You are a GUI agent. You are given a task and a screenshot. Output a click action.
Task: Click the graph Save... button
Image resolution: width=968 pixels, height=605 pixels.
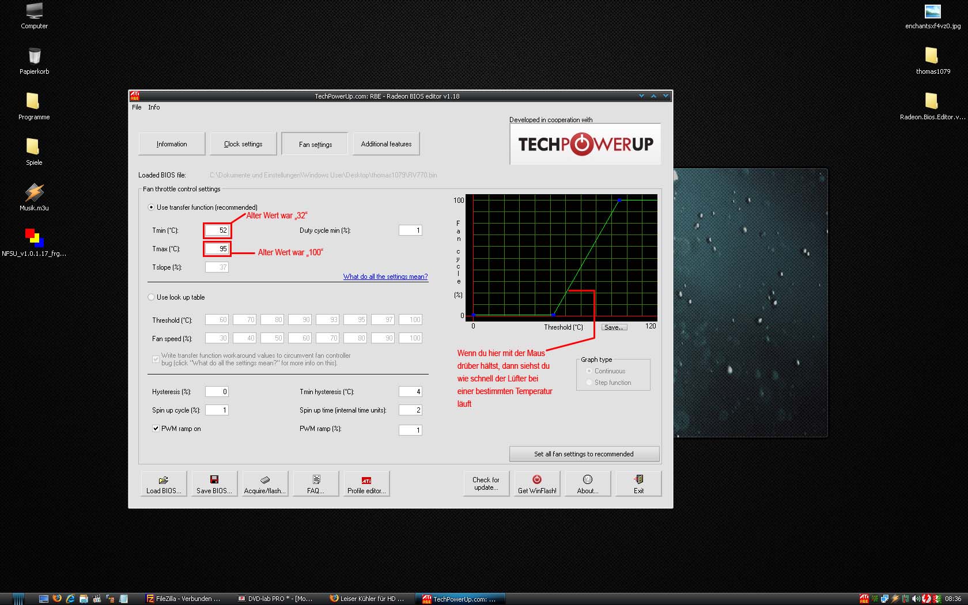[614, 327]
